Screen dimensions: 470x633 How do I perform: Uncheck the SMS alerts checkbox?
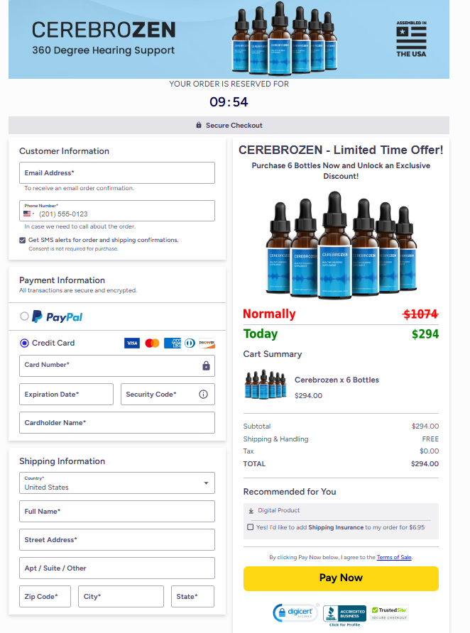click(23, 241)
